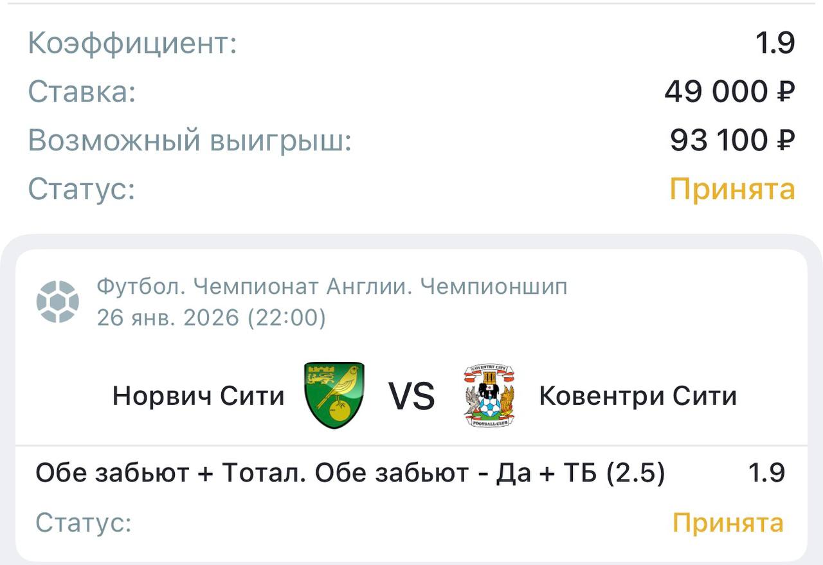Click the Статус label inside event card

pos(84,523)
